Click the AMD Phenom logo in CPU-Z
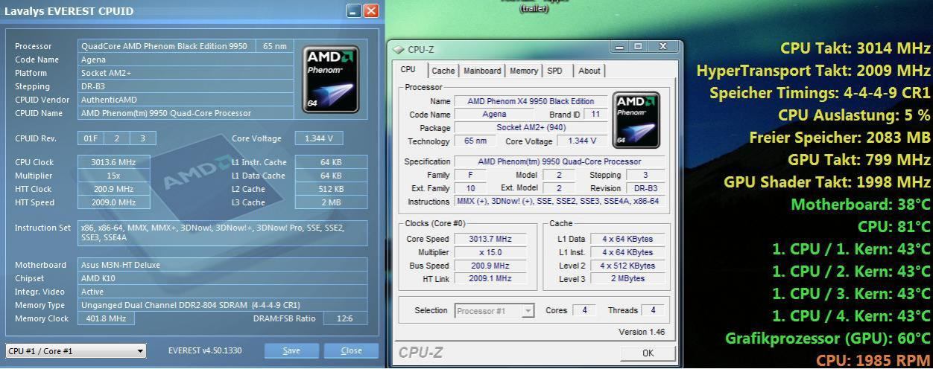This screenshot has height=369, width=933. [636, 119]
